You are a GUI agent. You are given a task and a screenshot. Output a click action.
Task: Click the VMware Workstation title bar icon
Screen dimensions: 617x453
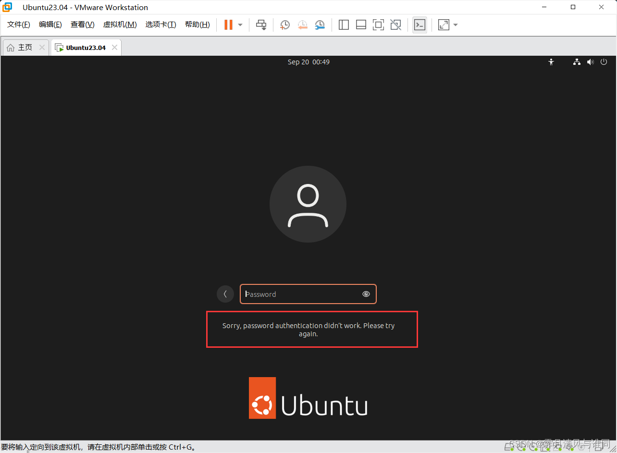(7, 7)
